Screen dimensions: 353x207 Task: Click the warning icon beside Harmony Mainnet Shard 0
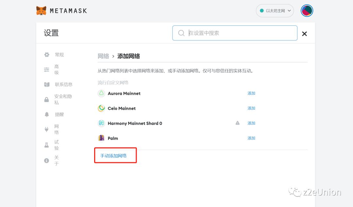point(238,123)
